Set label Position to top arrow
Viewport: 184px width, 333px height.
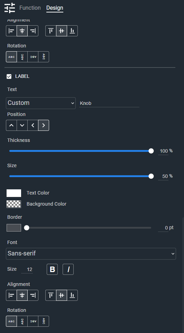coord(11,125)
